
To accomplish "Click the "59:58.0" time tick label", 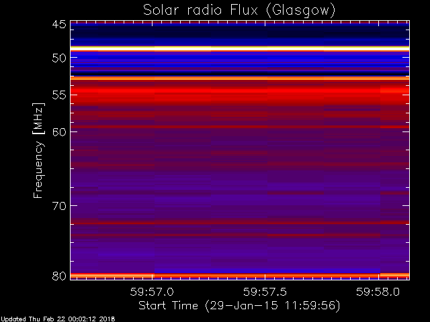I will click(378, 292).
